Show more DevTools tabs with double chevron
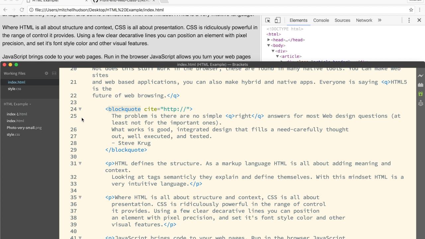 coord(380,20)
